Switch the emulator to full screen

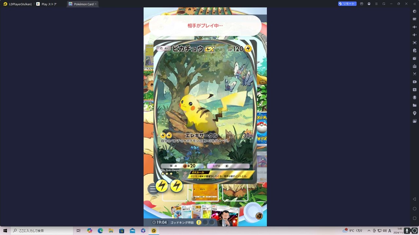(x=414, y=43)
